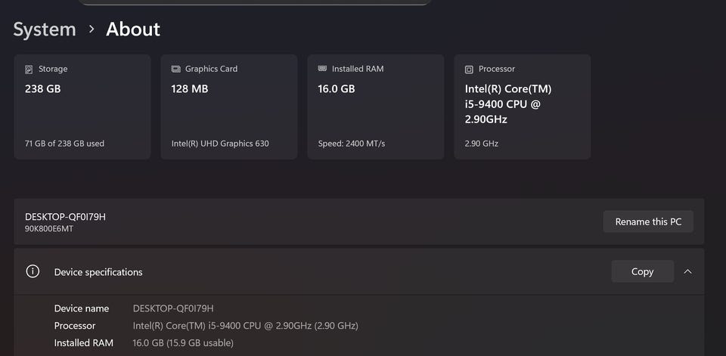
Task: Click the RAM Speed: 2400 MT/s text
Action: click(352, 144)
